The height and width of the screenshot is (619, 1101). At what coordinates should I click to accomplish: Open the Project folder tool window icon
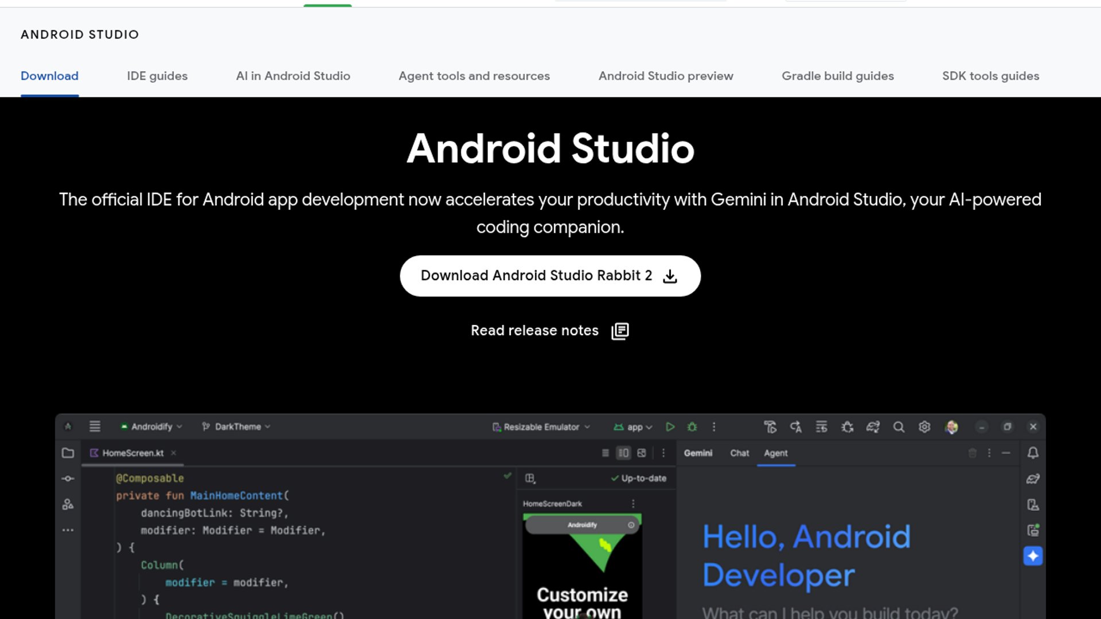tap(68, 453)
